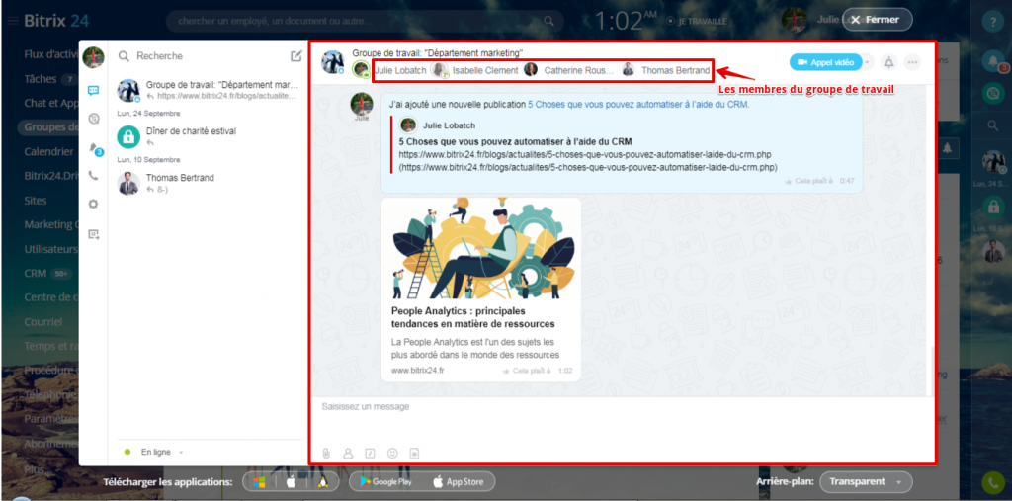The width and height of the screenshot is (1012, 501).
Task: Click the JE TRAVAILLE work status
Action: 697,22
